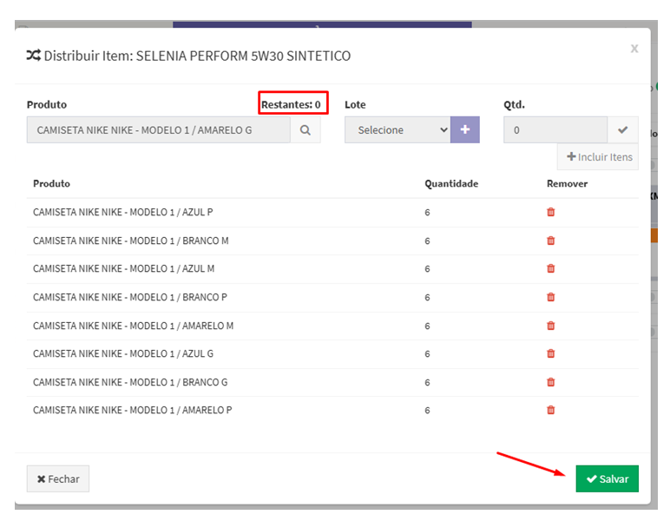Viewport: 670px width, 521px height.
Task: Delete AMARELO P row with trash icon
Action: (550, 410)
